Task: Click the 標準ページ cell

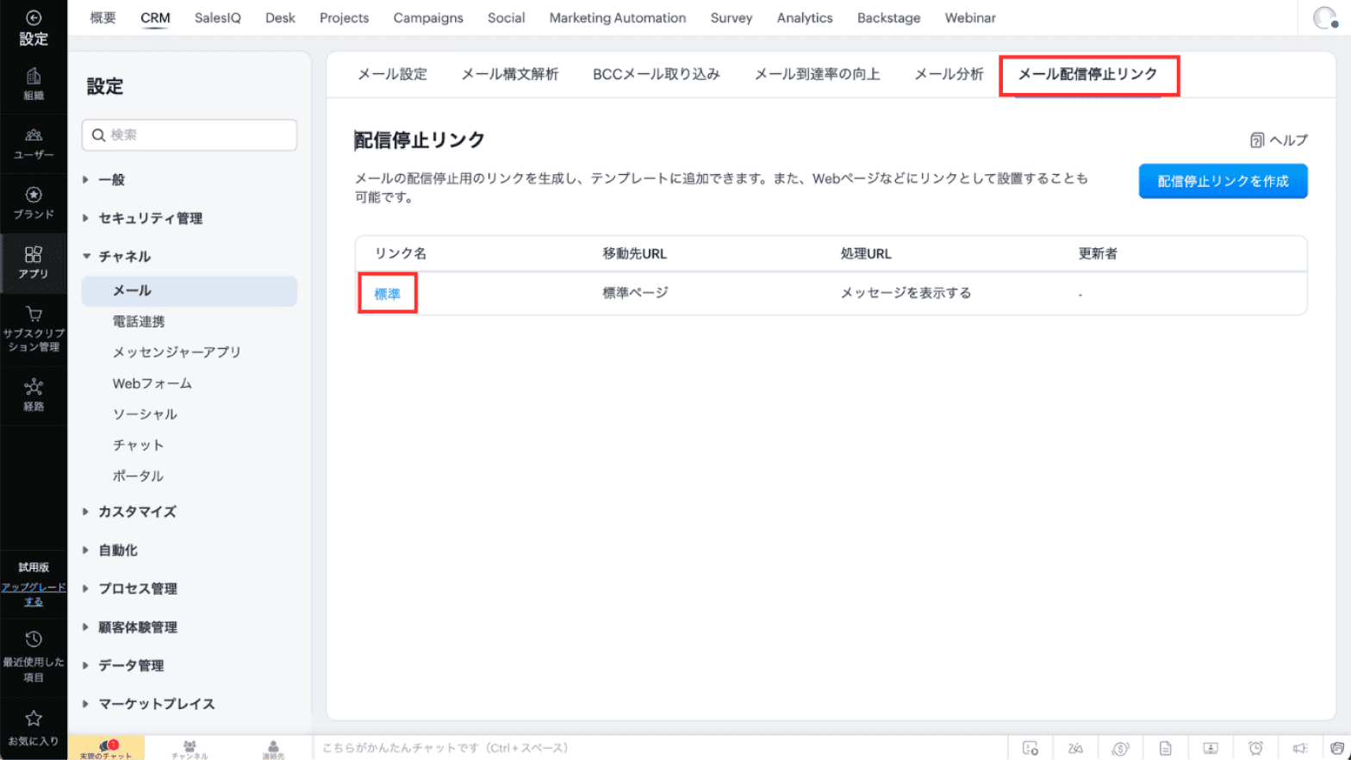Action: click(x=636, y=293)
